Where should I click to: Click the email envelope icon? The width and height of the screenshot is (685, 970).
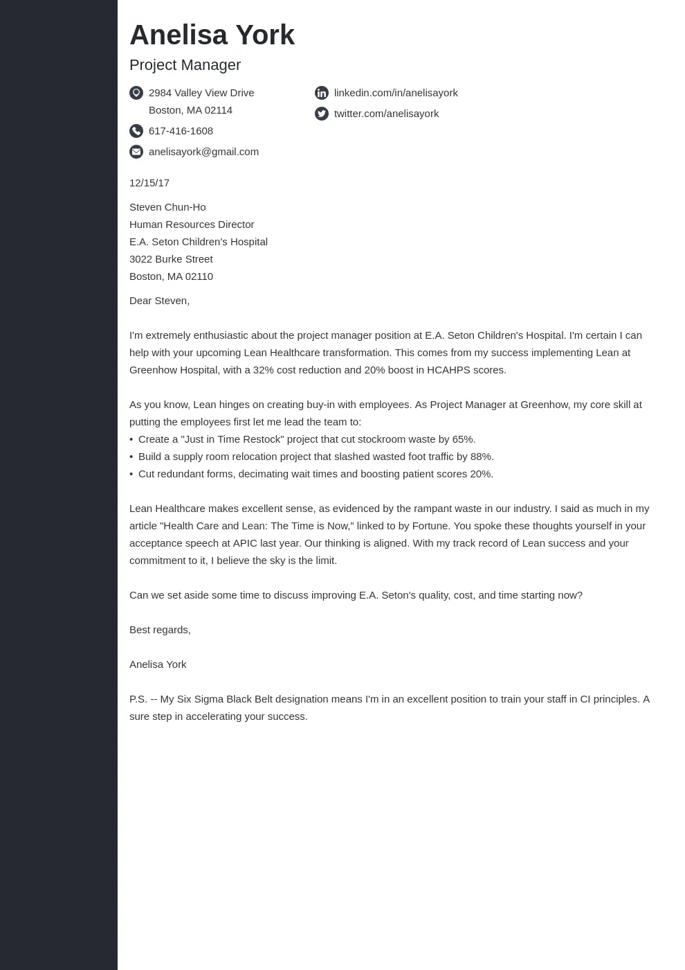point(136,152)
